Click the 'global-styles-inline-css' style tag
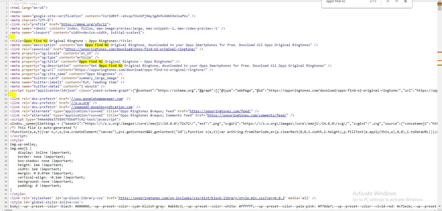This screenshot has width=442, height=211. (x=46, y=202)
